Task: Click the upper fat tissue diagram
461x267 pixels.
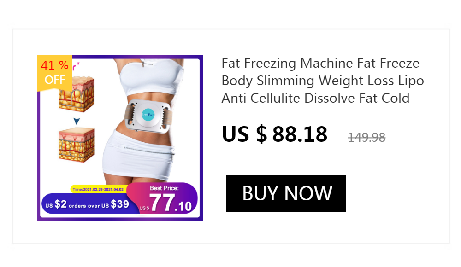Action: click(x=77, y=94)
